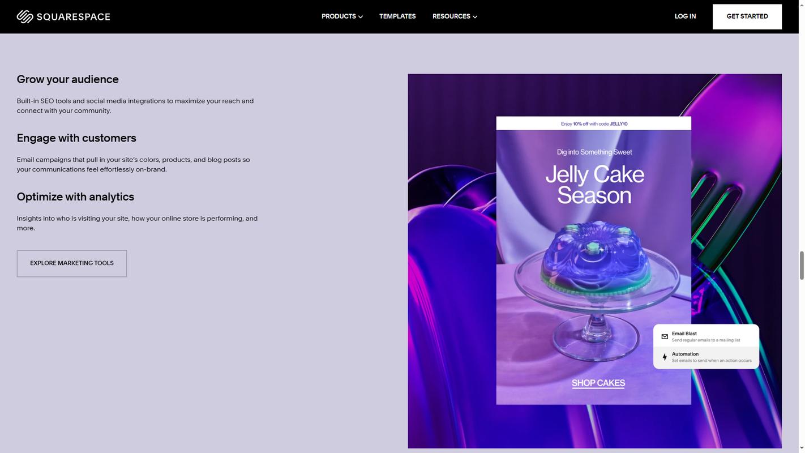Select the Grow your audience heading
This screenshot has height=453, width=805.
coord(67,79)
